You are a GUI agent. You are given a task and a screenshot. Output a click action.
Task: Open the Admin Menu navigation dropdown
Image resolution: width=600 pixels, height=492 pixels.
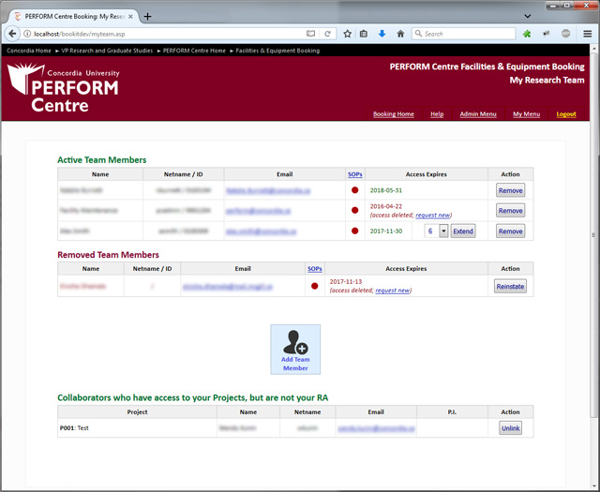pyautogui.click(x=478, y=114)
